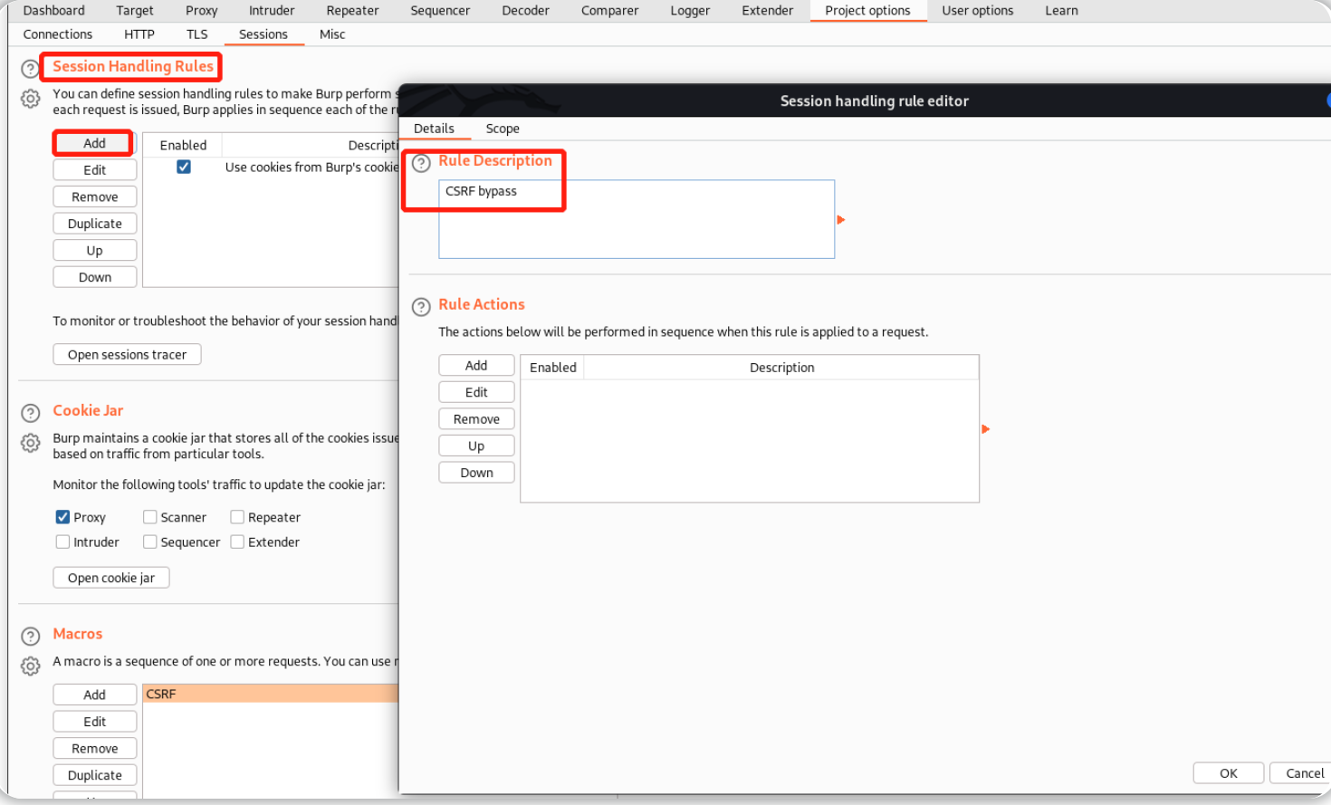Viewport: 1331px width, 805px height.
Task: Open the User options tab
Action: 978,11
